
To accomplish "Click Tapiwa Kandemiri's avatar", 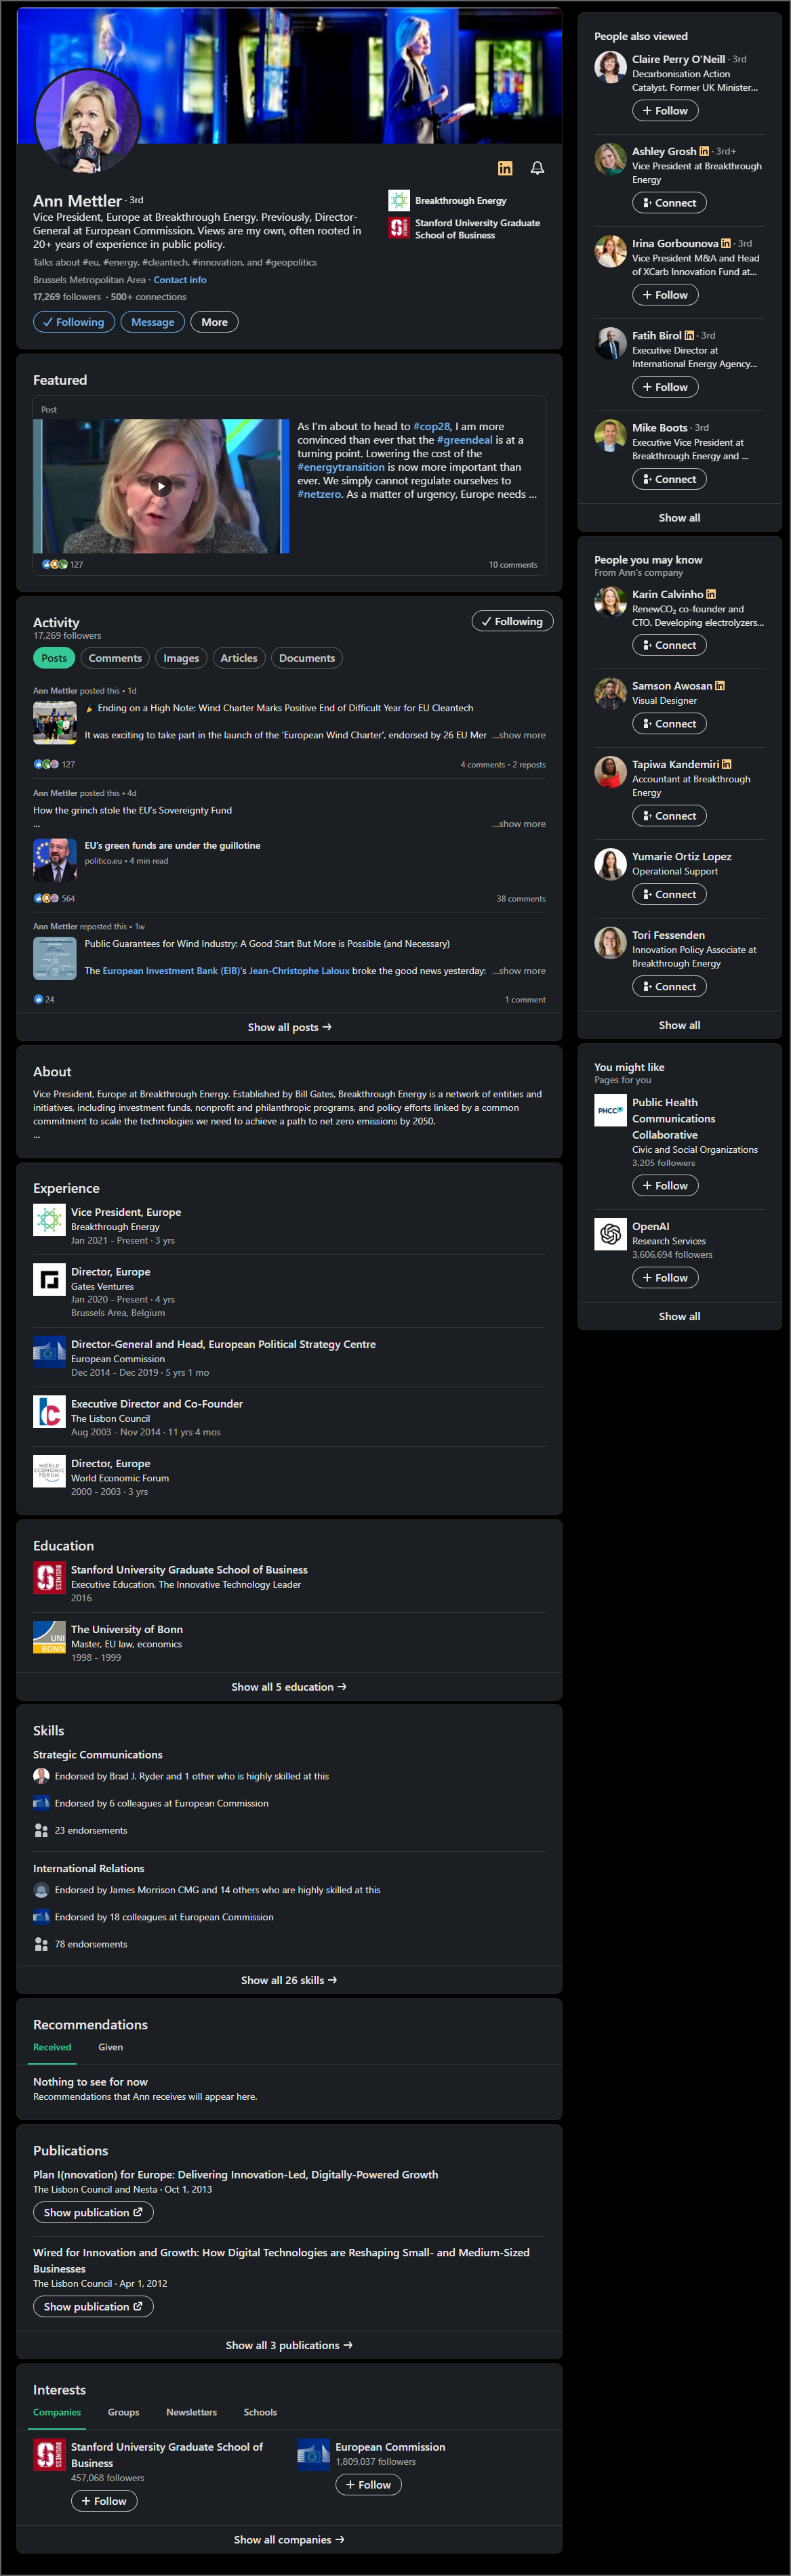I will tap(610, 772).
